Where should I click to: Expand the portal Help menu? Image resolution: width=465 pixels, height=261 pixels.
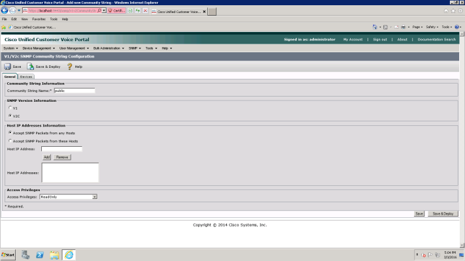167,48
